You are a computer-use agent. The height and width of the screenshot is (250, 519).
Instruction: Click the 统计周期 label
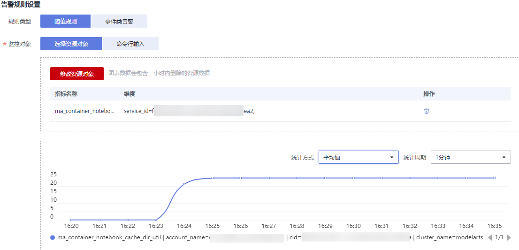coord(415,158)
